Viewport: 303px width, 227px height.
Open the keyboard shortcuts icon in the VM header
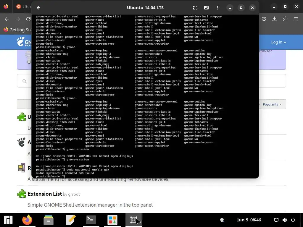click(206, 8)
